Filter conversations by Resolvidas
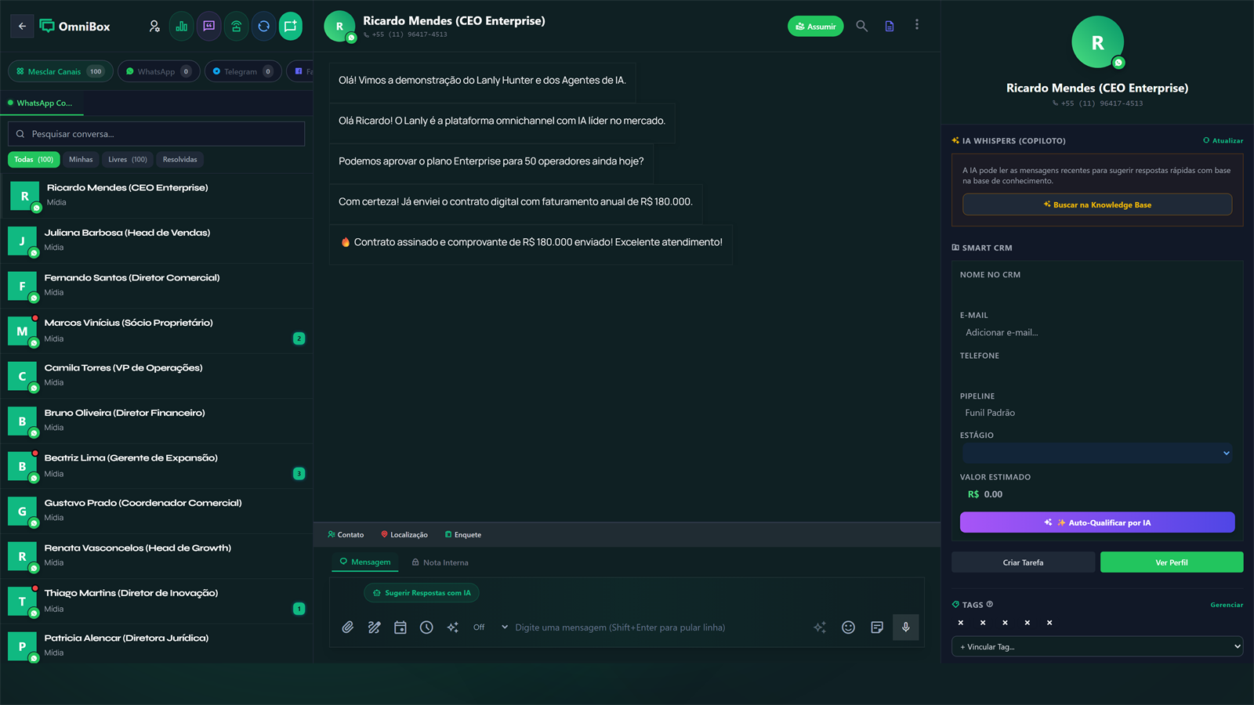 180,160
